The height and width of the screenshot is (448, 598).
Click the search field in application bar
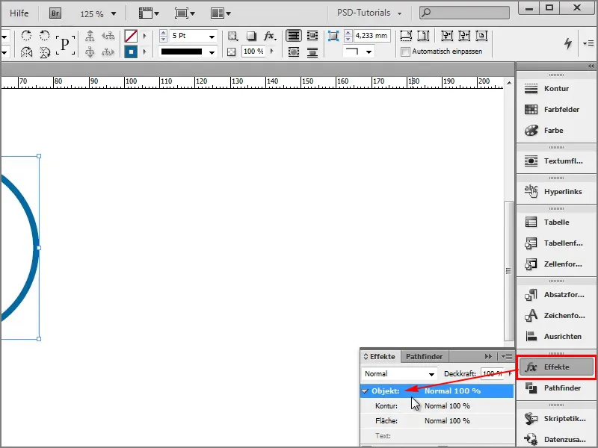coord(464,13)
